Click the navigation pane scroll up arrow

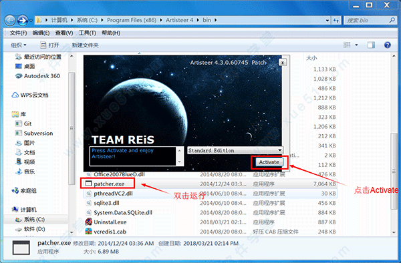point(72,56)
